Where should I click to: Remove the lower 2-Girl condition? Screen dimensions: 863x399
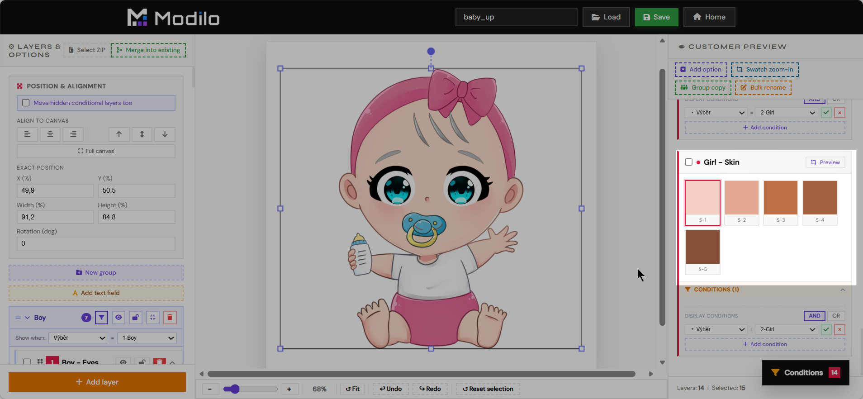coord(839,329)
